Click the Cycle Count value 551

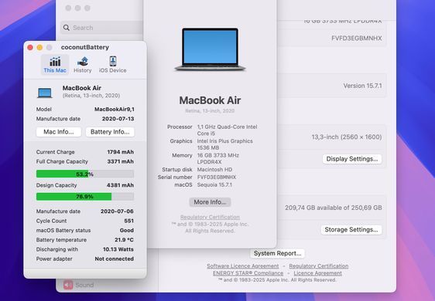(x=129, y=221)
